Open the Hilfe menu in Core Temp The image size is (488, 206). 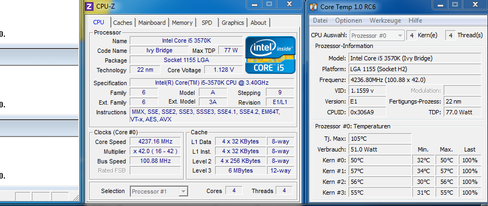coord(415,20)
